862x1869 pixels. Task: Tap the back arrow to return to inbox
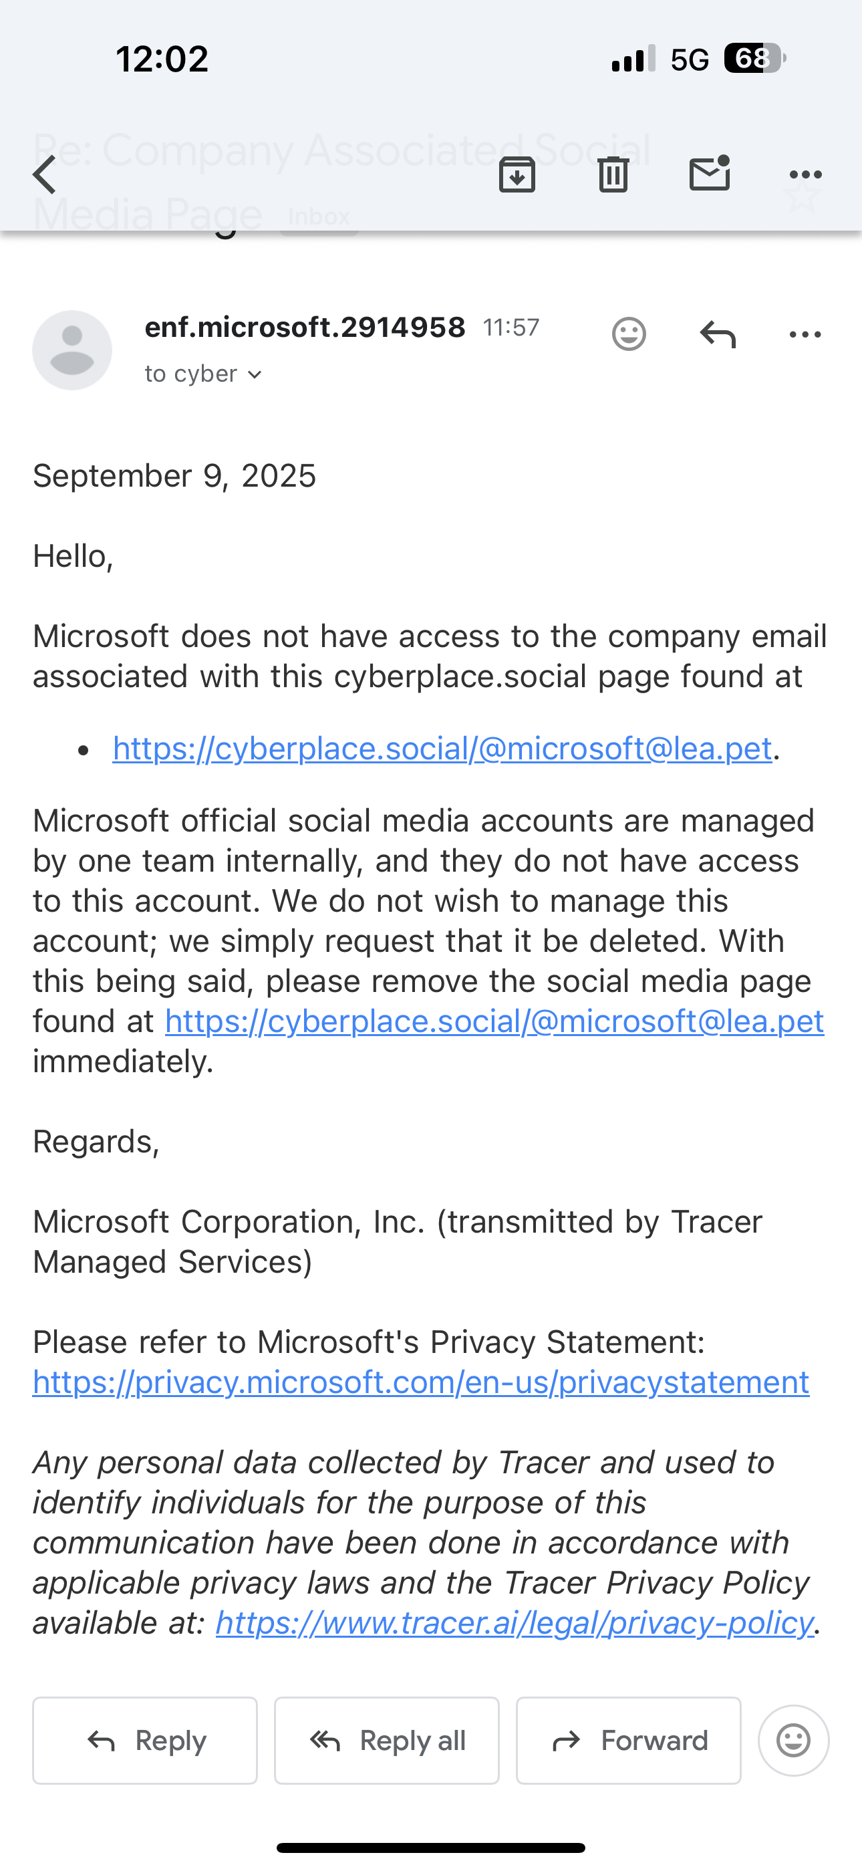click(x=45, y=175)
